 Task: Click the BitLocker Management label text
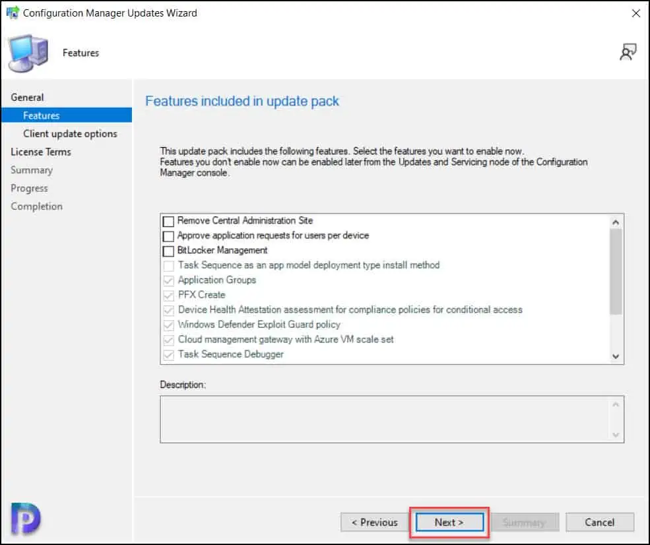[222, 250]
